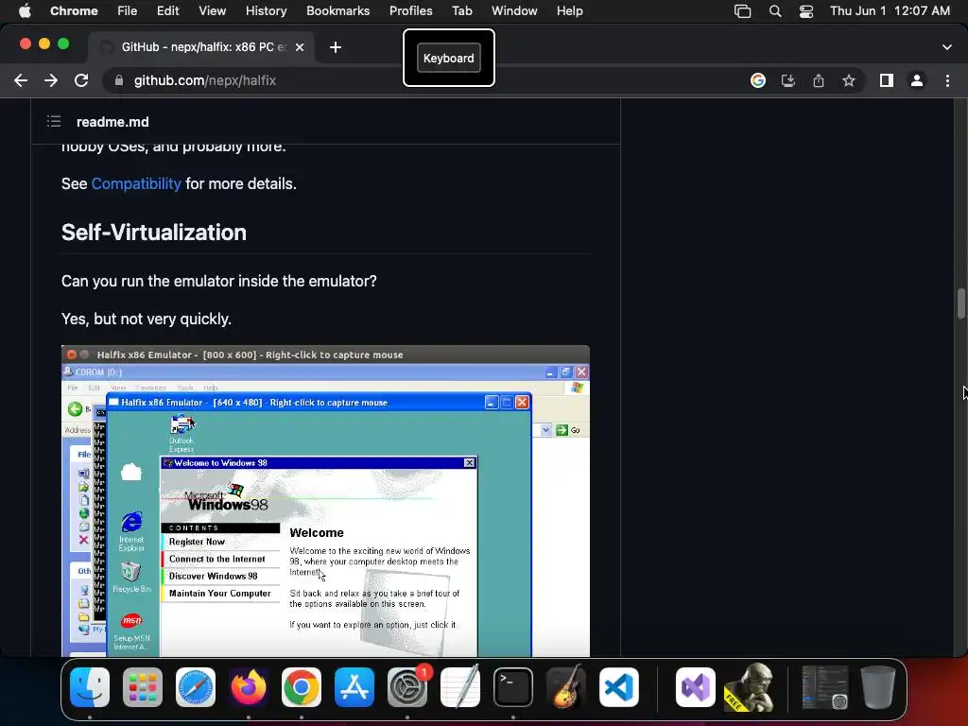968x726 pixels.
Task: Go back to previous page
Action: (21, 80)
